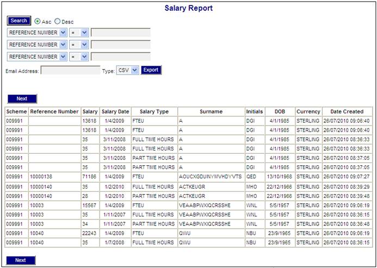Select the Asc sort order radio button
The height and width of the screenshot is (268, 377).
38,21
